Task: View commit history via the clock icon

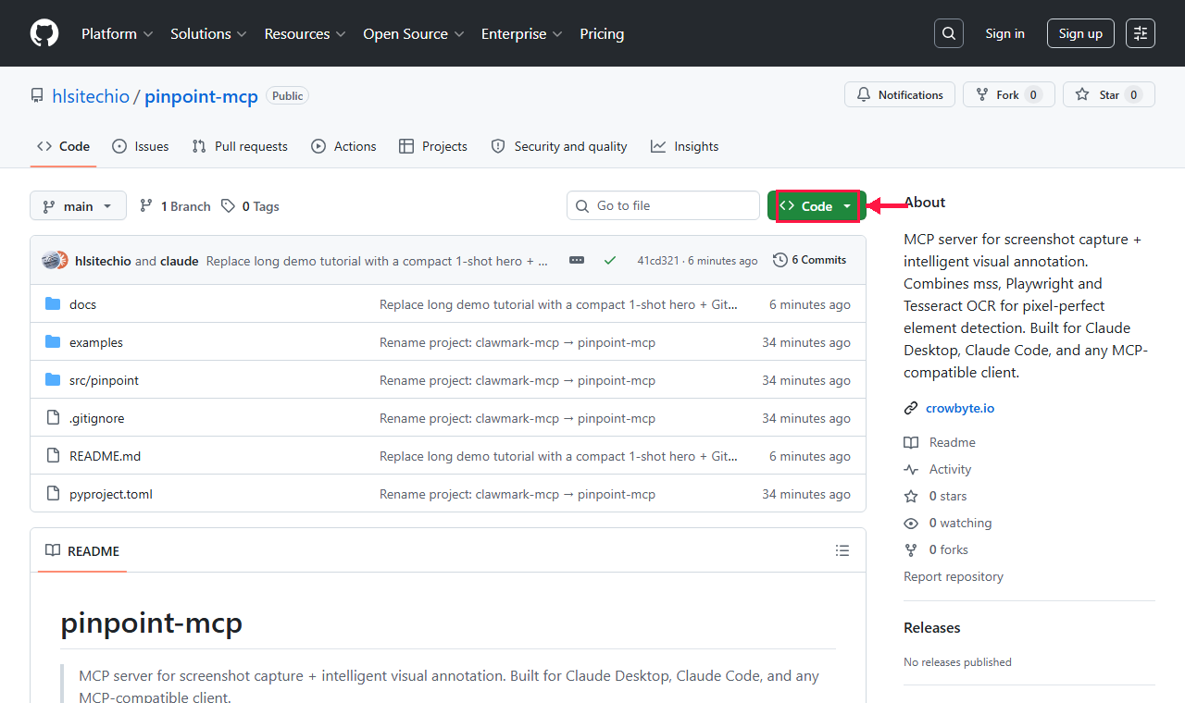Action: coord(779,260)
